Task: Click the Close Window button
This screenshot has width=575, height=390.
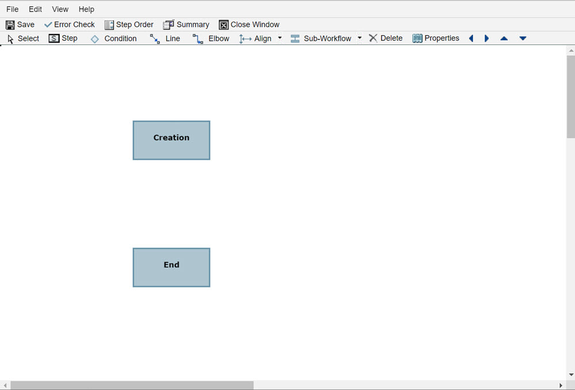Action: pyautogui.click(x=249, y=24)
